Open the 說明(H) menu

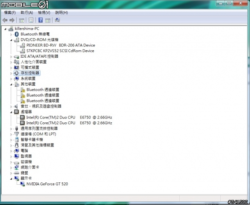point(61,12)
